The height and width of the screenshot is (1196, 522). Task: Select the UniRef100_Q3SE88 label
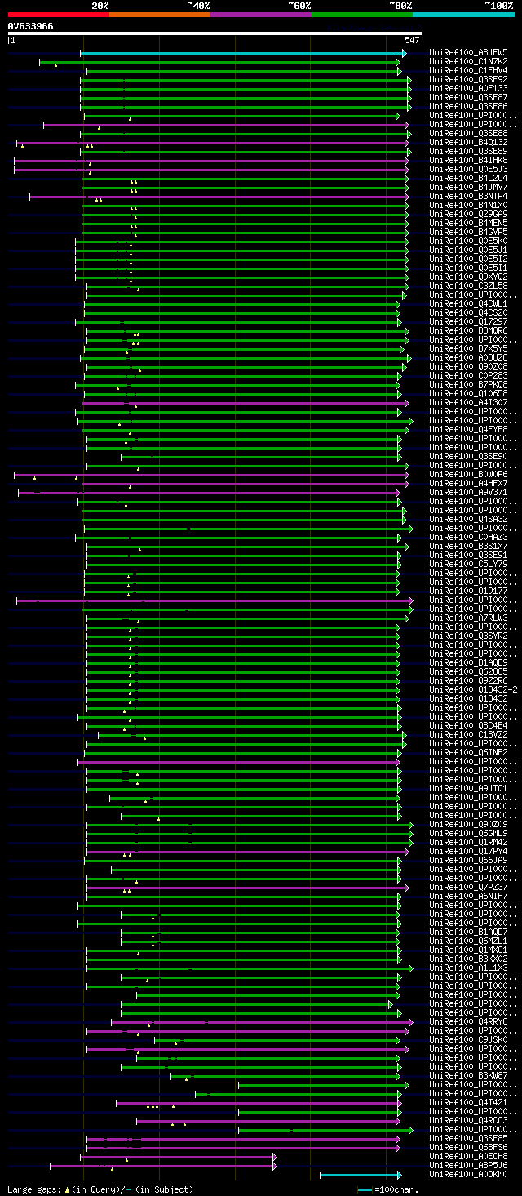pos(468,134)
